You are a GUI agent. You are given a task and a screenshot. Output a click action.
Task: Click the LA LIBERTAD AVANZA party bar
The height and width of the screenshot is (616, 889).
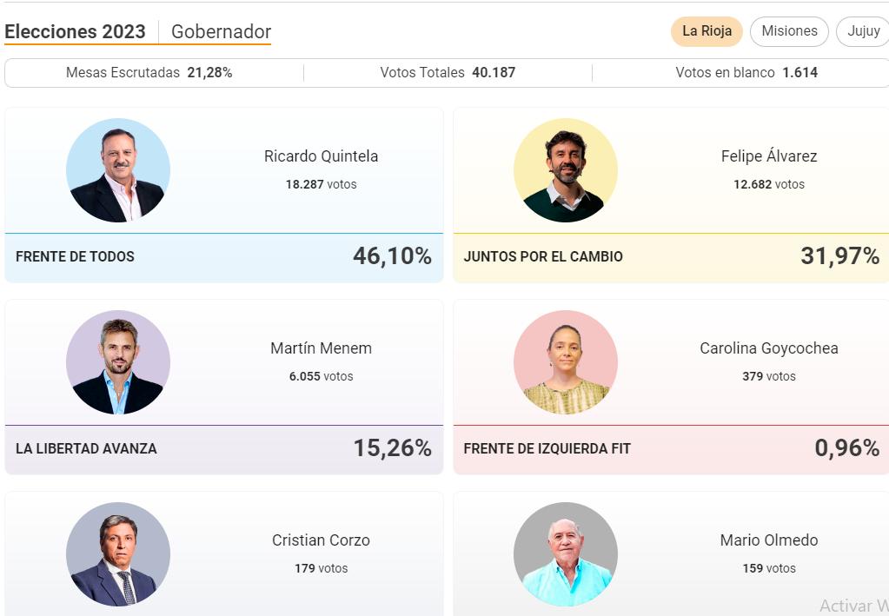point(223,449)
